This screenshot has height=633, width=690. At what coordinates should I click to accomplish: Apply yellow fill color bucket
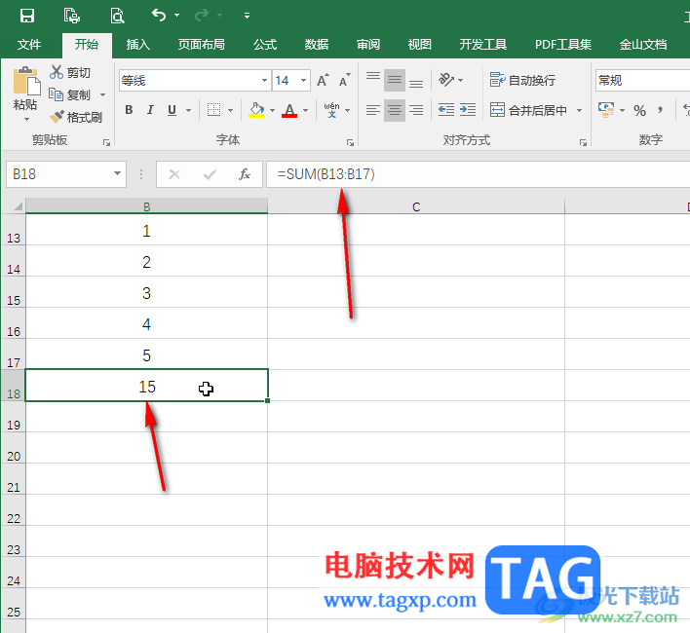click(x=256, y=110)
